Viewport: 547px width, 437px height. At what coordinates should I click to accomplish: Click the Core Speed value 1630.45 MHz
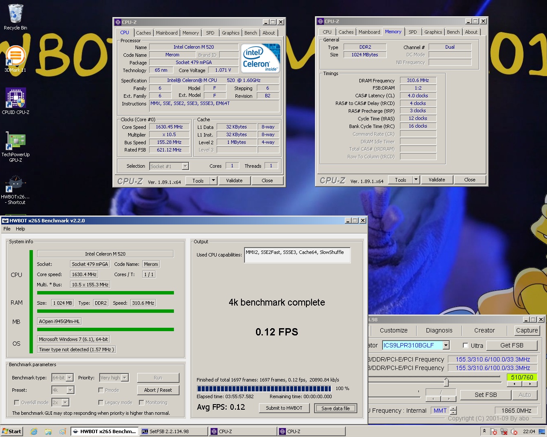tap(169, 127)
